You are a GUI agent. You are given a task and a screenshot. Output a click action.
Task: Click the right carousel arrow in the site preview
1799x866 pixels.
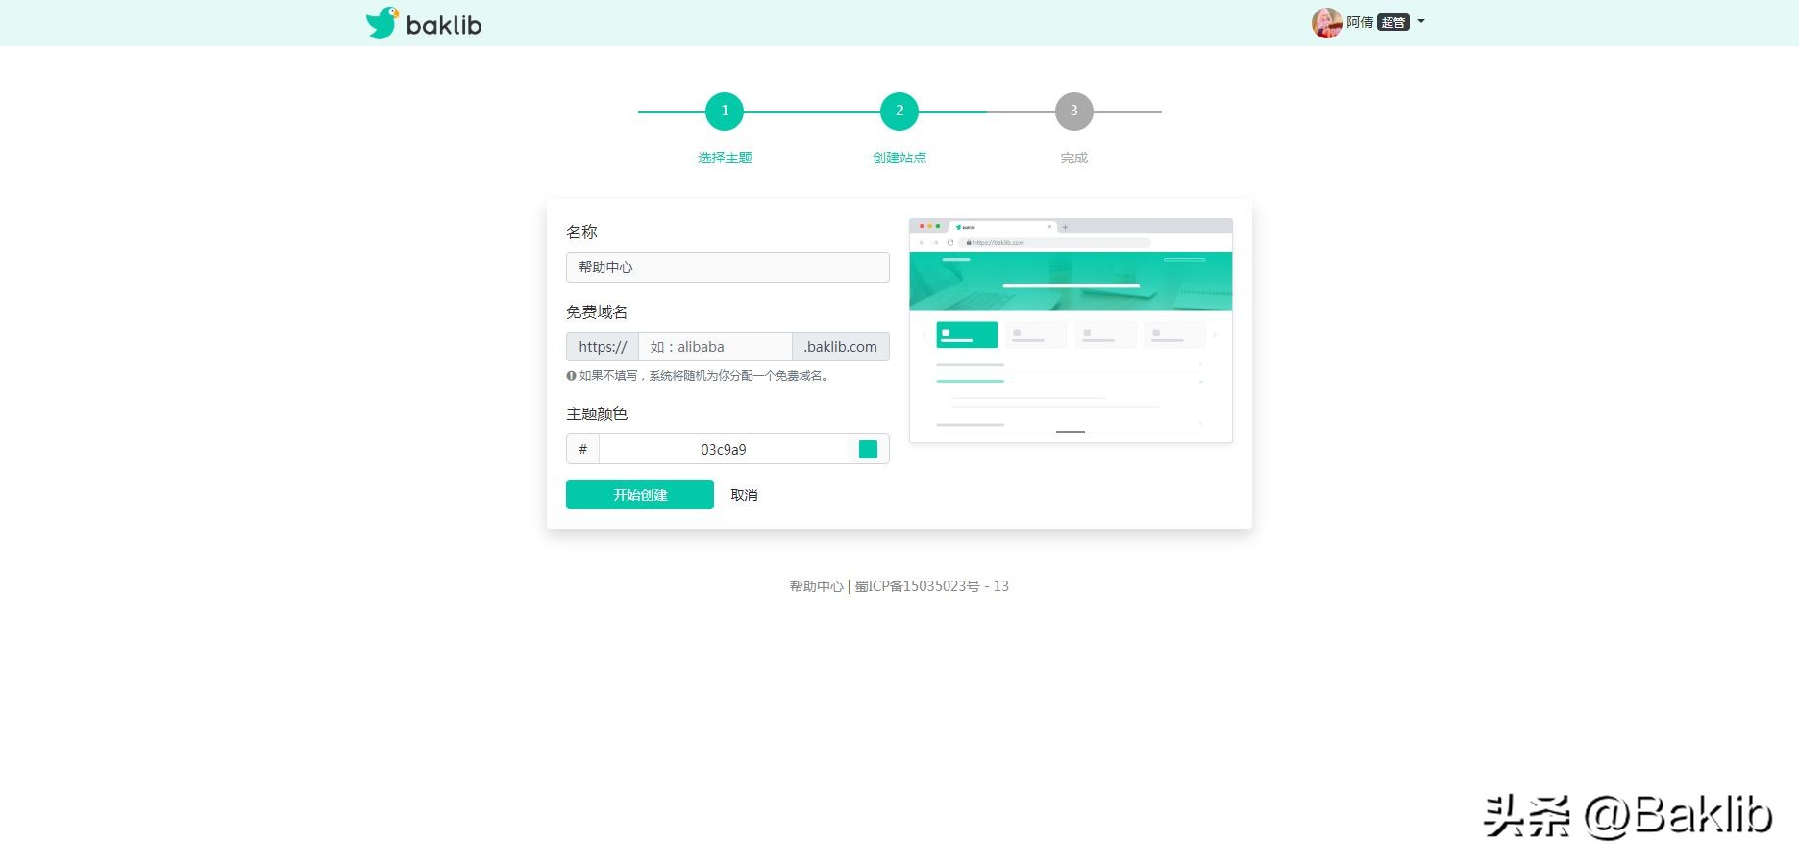1215,334
